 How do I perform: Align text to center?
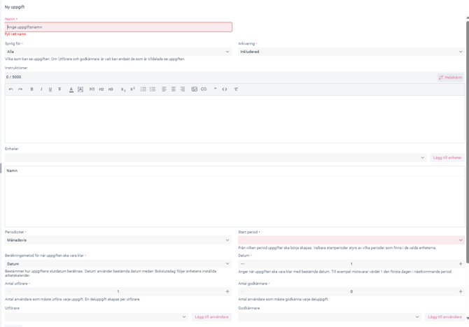(x=173, y=89)
